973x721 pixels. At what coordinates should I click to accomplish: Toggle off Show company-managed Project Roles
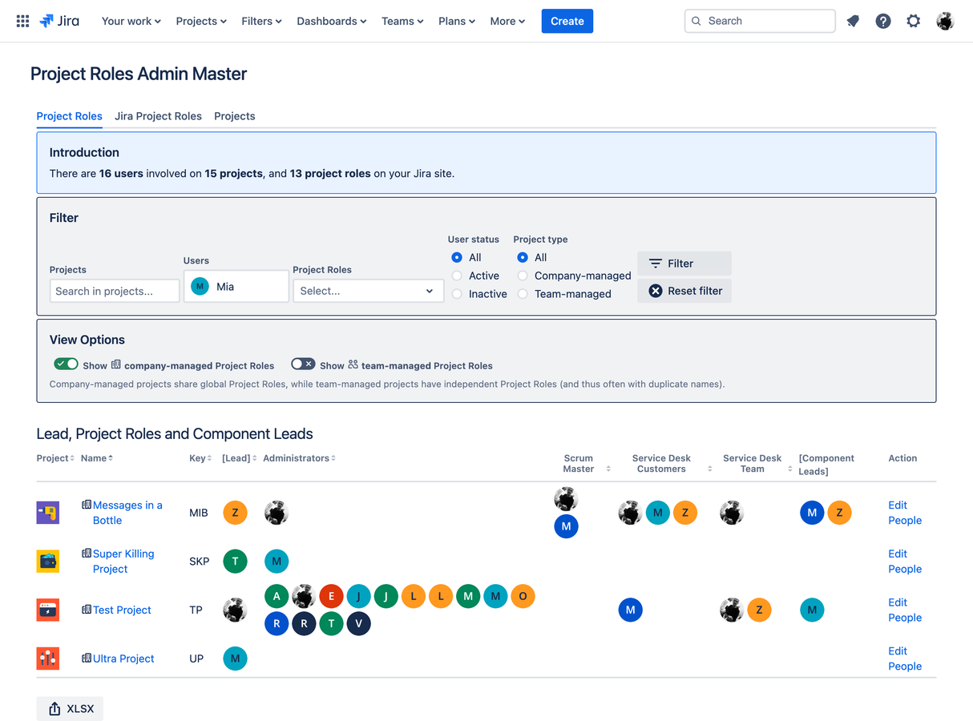(66, 365)
